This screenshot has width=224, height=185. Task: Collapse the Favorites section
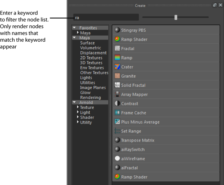pyautogui.click(x=74, y=28)
